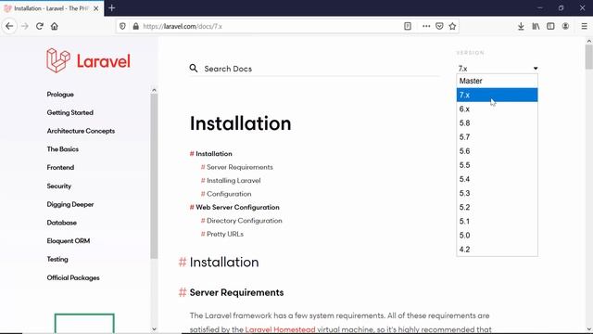
Task: Open Web Server Configuration contents link
Action: (237, 207)
